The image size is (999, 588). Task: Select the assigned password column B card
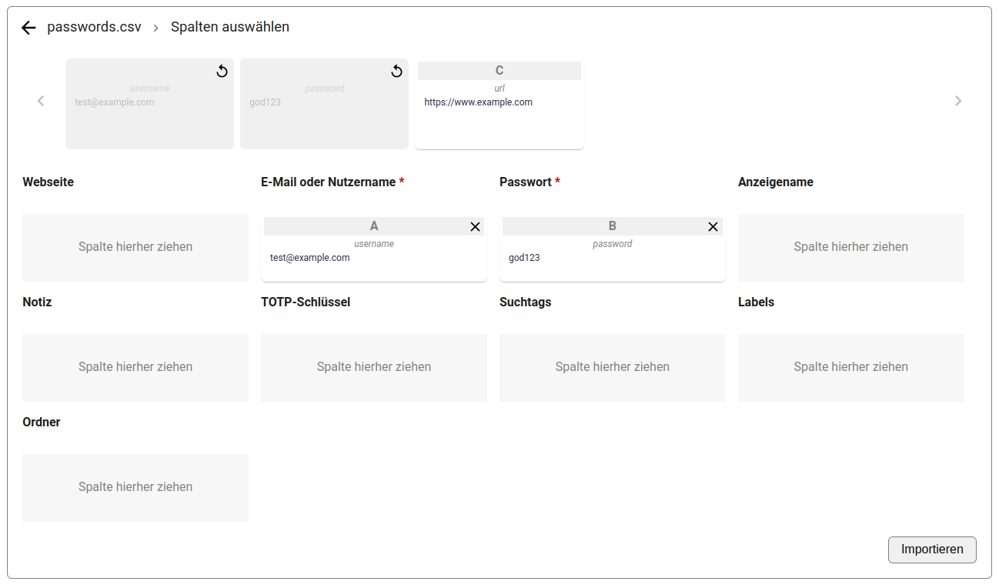click(x=612, y=254)
